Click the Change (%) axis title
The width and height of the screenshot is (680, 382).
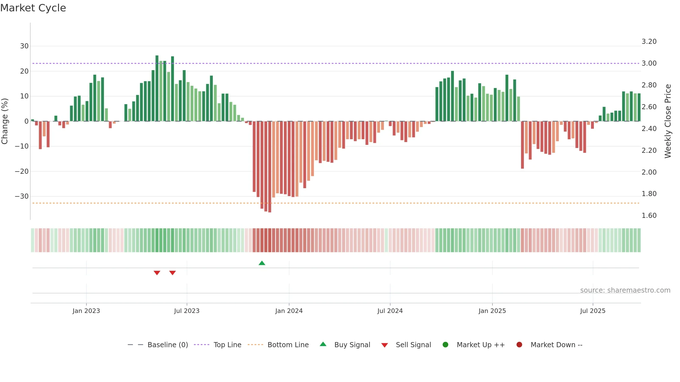5,121
